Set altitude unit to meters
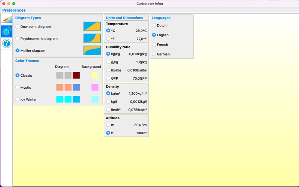 [x=108, y=125]
